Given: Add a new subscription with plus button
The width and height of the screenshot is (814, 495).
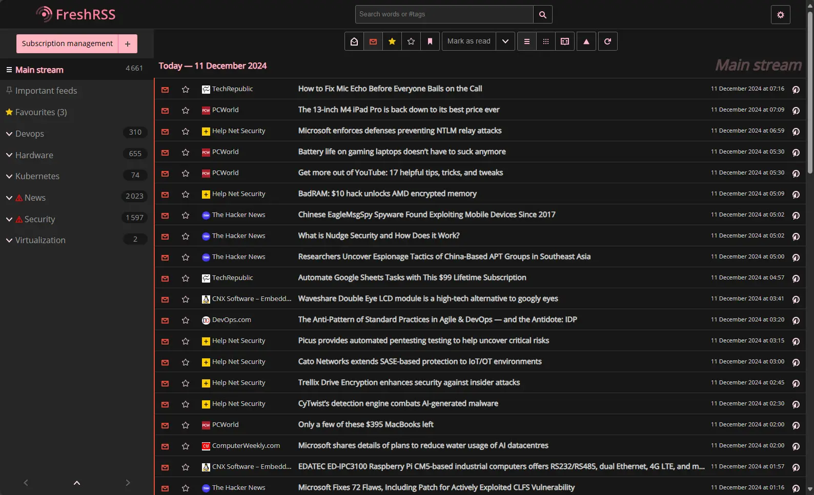Looking at the screenshot, I should [x=128, y=44].
